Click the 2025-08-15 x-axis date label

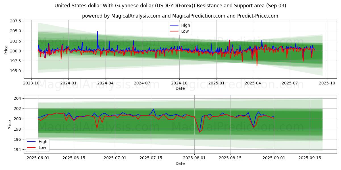pos(230,158)
